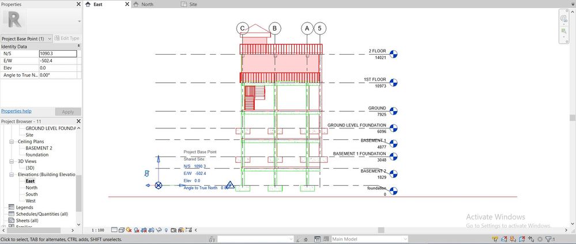
Task: Click the Angle to True North value field
Action: 58,75
